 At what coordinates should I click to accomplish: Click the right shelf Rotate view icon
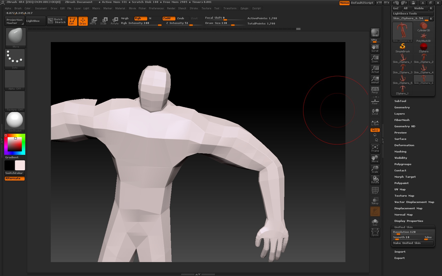click(x=375, y=180)
